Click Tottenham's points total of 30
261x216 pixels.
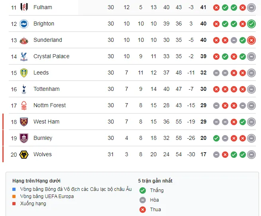click(x=203, y=89)
